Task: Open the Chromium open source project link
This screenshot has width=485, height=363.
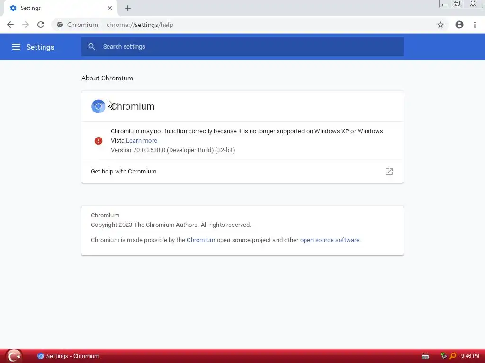Action: [201, 240]
